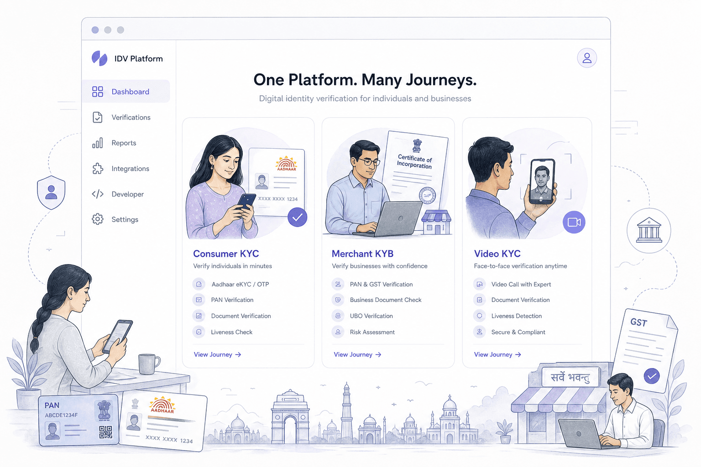The width and height of the screenshot is (701, 467).
Task: Click the 'Liveness Detection' text
Action: click(x=516, y=316)
